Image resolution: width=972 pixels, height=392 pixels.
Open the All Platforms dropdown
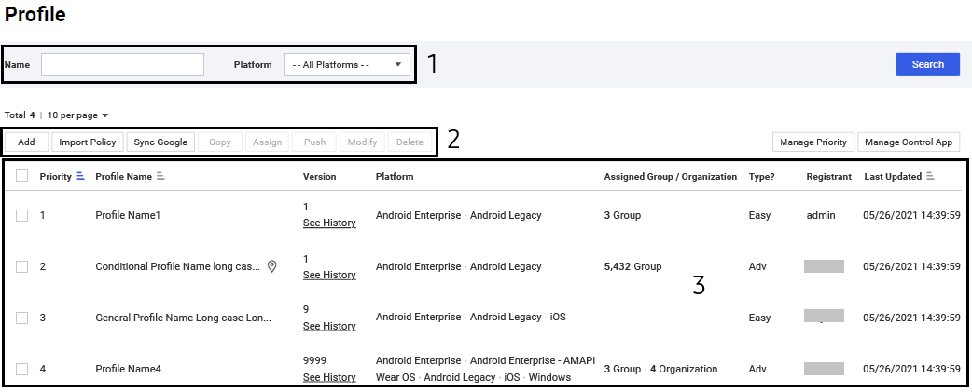pos(346,64)
